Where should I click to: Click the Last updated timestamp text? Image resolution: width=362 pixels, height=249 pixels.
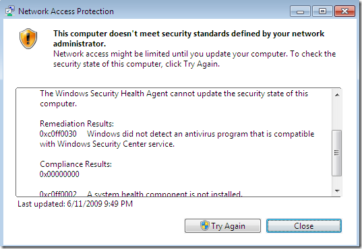coord(76,204)
